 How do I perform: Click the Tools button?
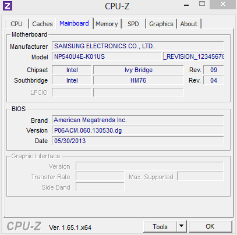coord(160,226)
